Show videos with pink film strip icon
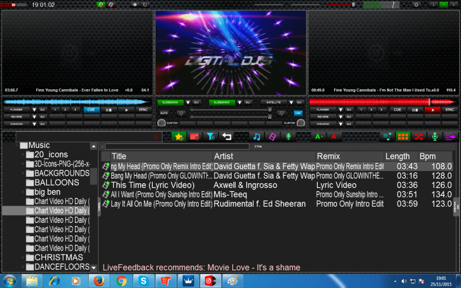 click(273, 137)
